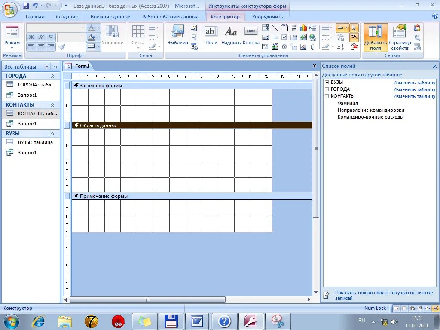This screenshot has width=440, height=330.
Task: Click Изменить таблицу link for ГОРОДА
Action: click(414, 89)
